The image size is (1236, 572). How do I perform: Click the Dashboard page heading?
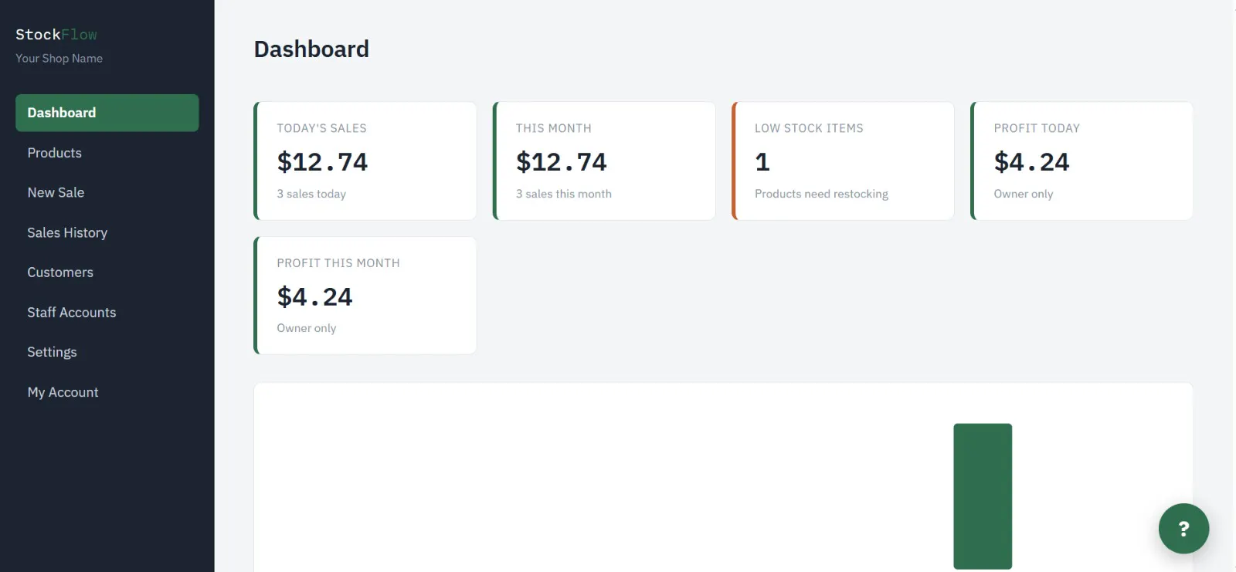(311, 49)
